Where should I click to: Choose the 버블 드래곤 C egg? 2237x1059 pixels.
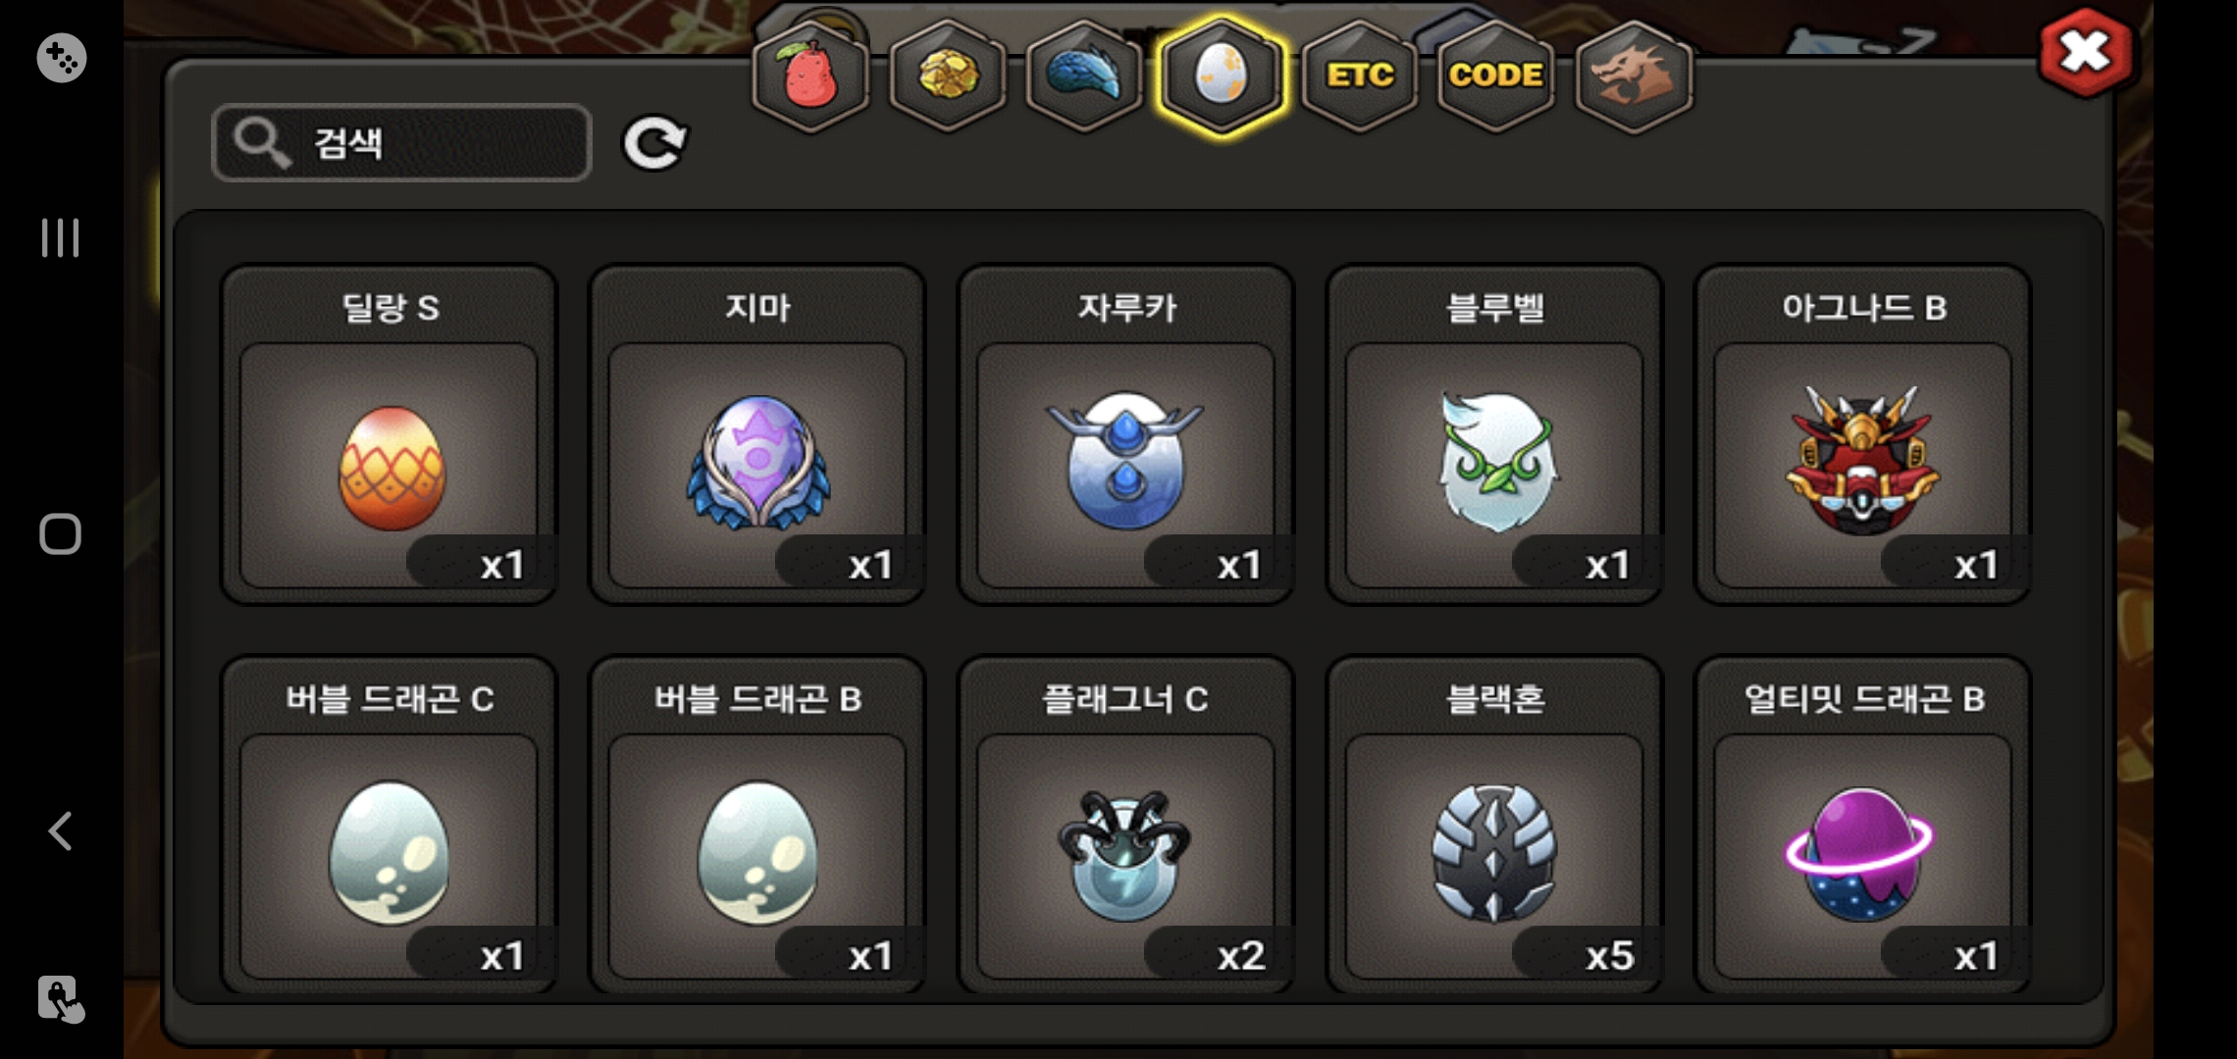click(x=390, y=826)
